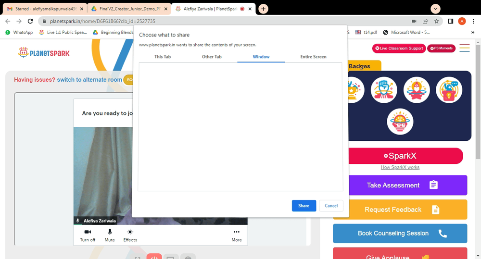481x259 pixels.
Task: Open the Live 1:1 Public Spea... bookmark
Action: (x=63, y=32)
